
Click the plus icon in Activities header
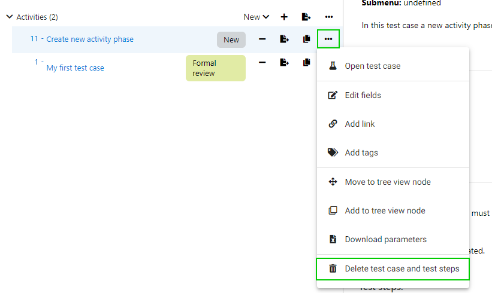(x=284, y=17)
